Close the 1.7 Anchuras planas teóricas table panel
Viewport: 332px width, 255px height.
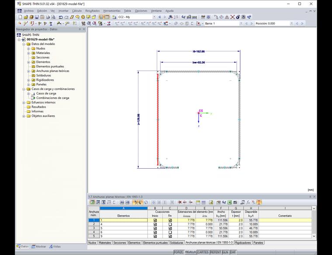314,197
